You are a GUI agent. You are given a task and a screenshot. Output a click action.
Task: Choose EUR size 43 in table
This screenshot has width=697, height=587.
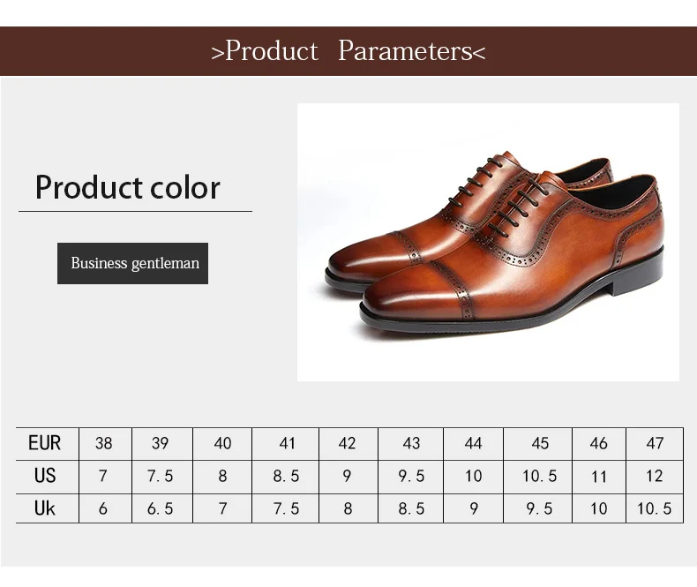[x=411, y=443]
